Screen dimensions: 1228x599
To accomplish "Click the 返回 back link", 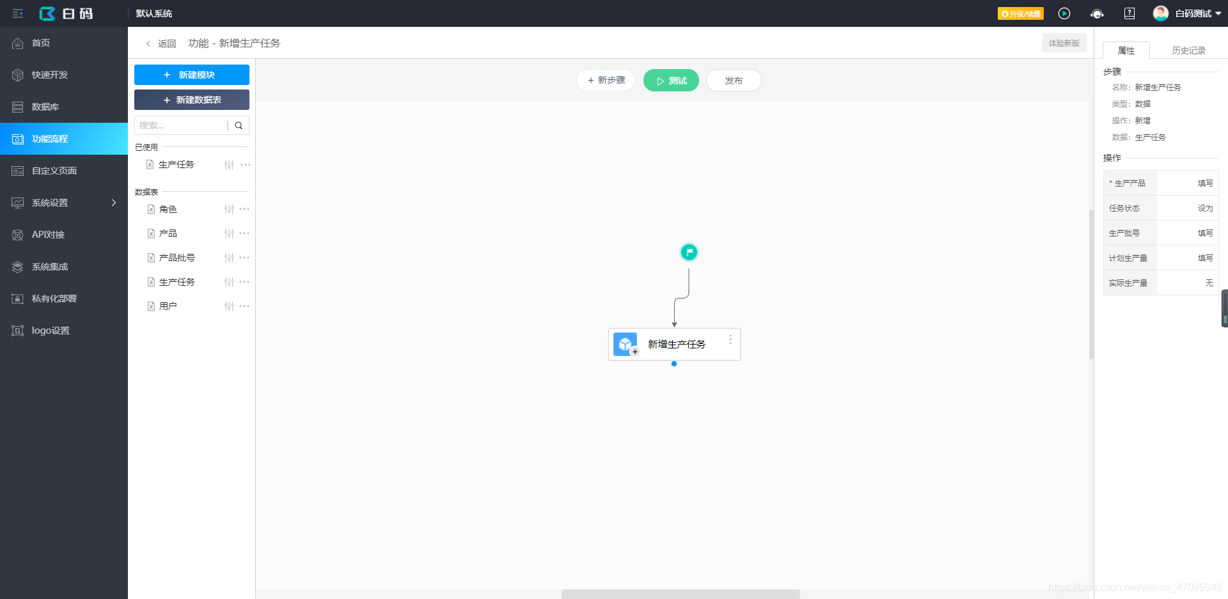I will (x=161, y=43).
